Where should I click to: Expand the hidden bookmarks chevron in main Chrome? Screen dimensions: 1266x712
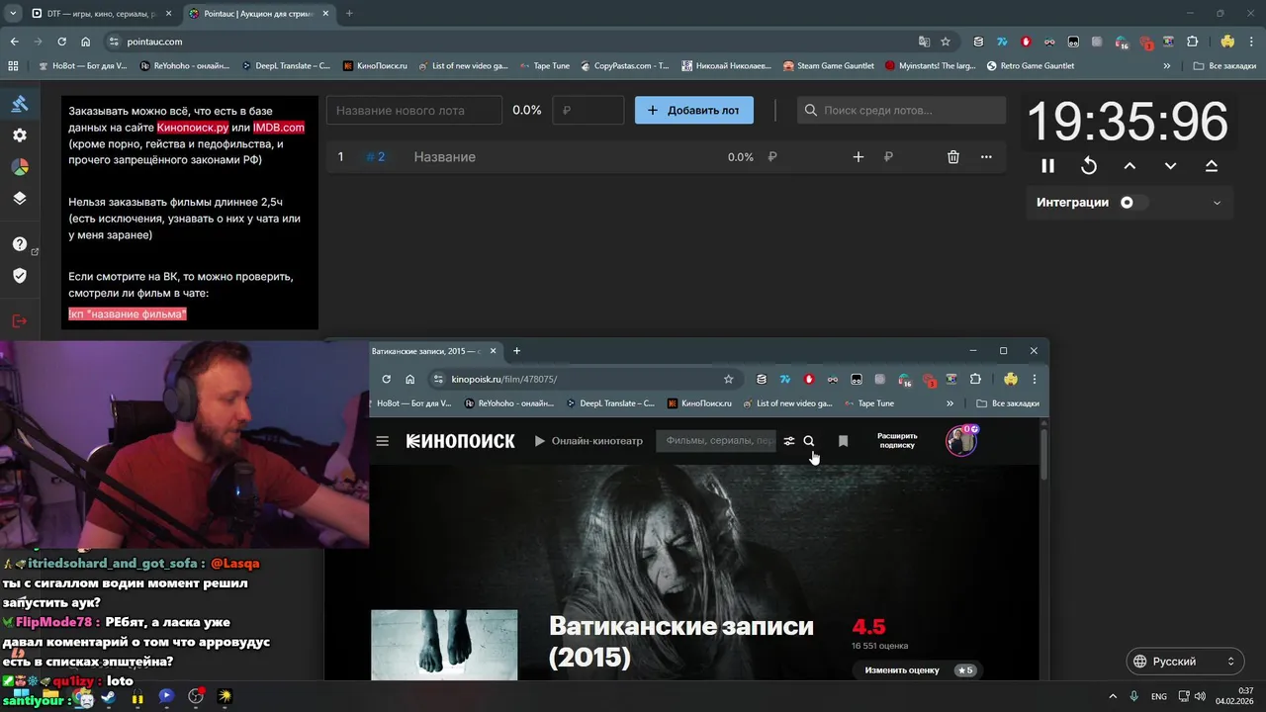click(x=1167, y=66)
